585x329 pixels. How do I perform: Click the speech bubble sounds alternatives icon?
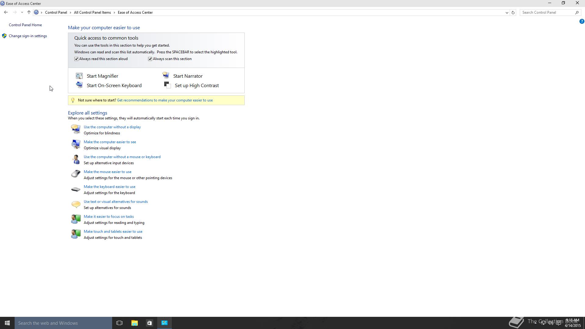click(76, 204)
